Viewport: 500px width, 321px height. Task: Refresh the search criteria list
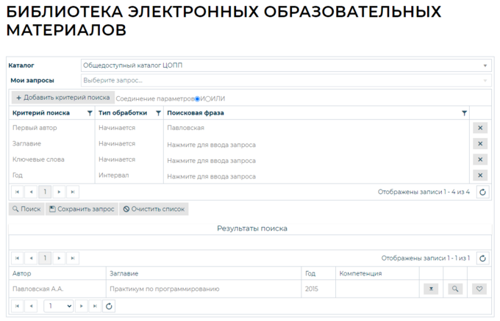coord(482,192)
